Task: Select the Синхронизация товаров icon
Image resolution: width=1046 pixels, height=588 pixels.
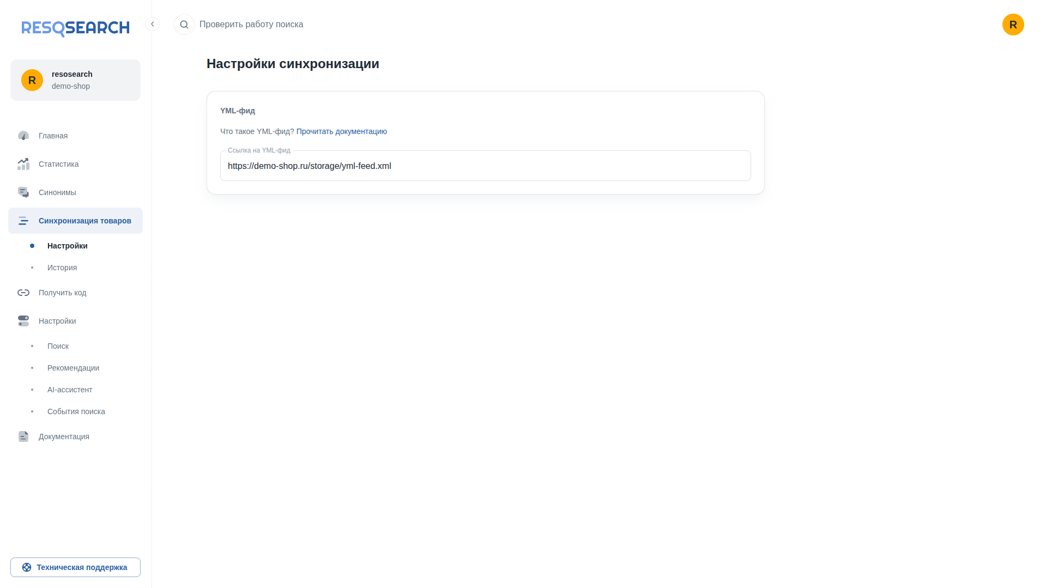Action: [x=23, y=221]
